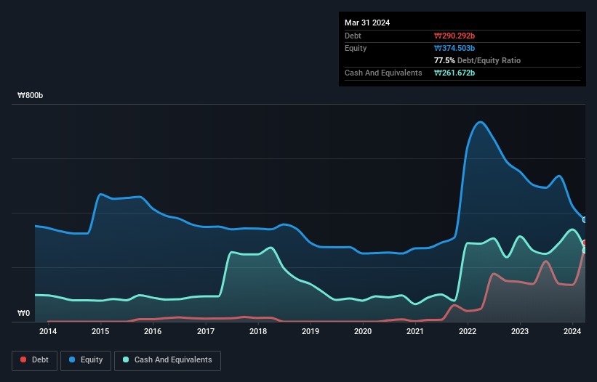Click the 2018 x-axis label
Screen dimensions: 597x382
click(x=258, y=331)
